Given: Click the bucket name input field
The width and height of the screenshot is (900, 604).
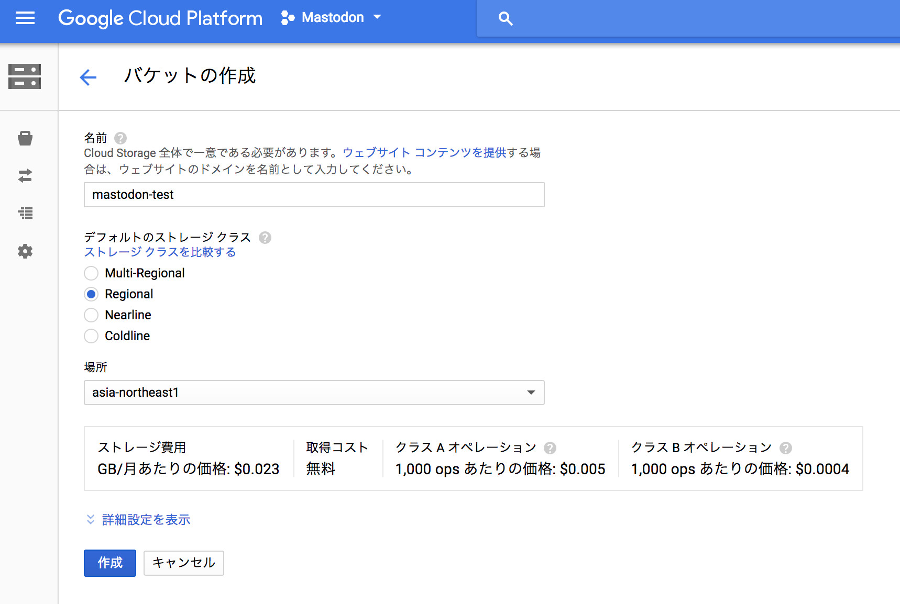Looking at the screenshot, I should coord(314,195).
